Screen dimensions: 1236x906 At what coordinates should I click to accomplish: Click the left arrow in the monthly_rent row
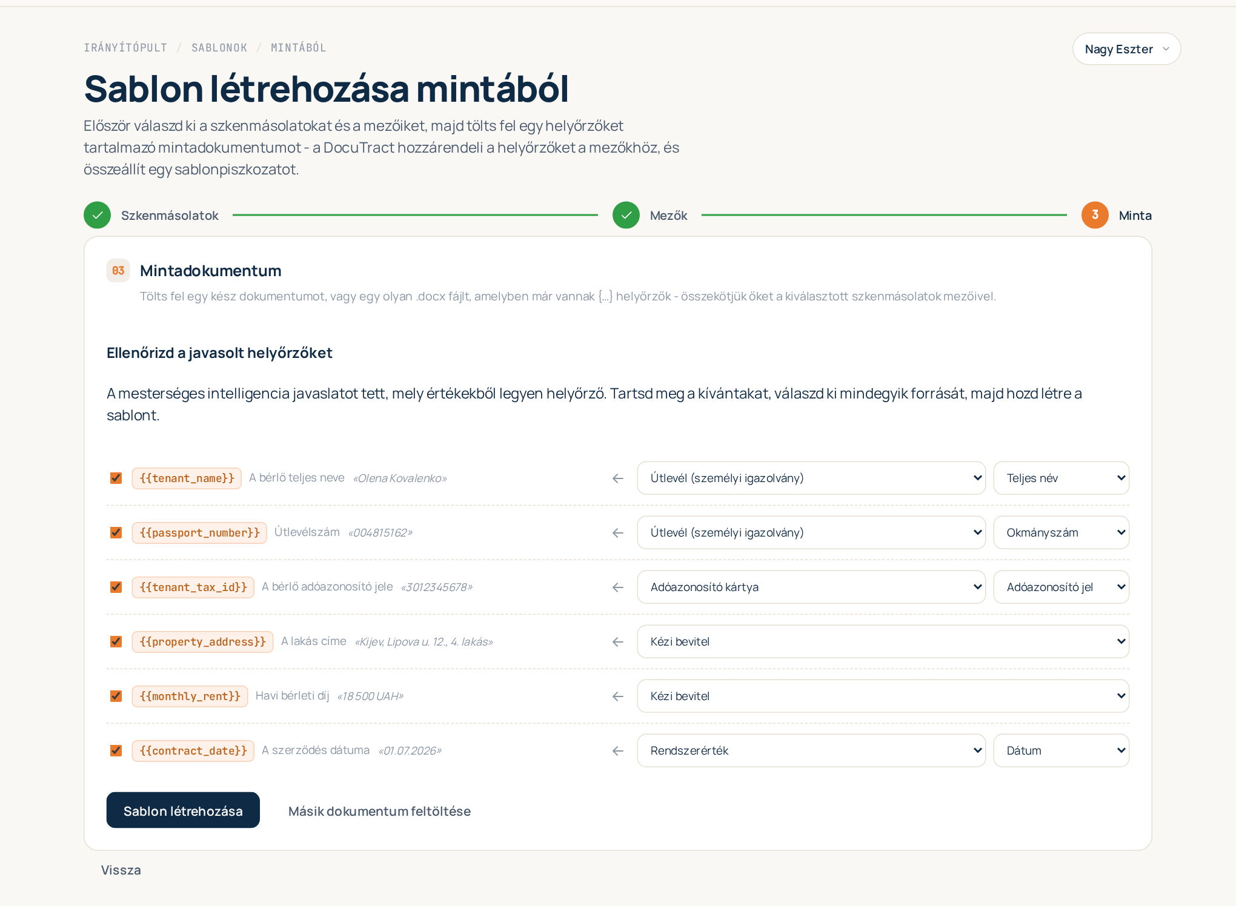(618, 696)
